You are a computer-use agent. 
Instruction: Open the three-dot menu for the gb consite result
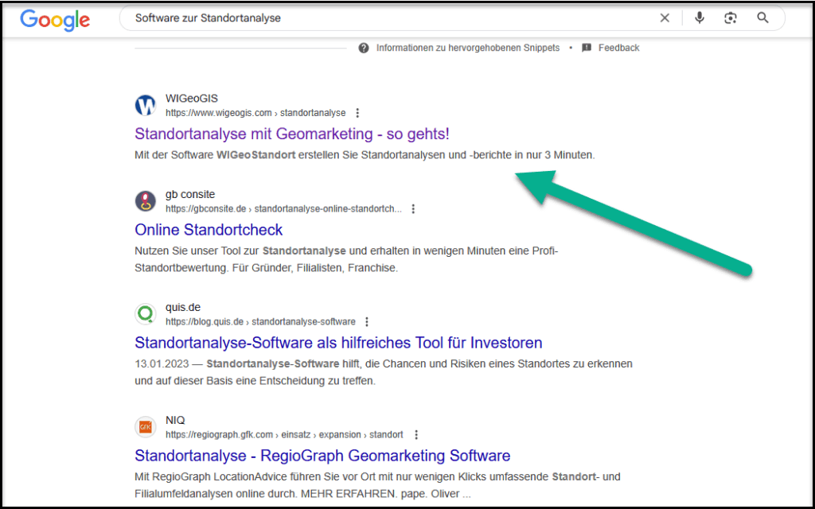(x=413, y=209)
